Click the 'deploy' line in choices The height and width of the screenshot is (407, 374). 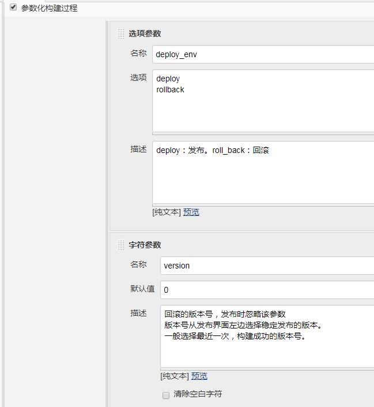tap(168, 79)
